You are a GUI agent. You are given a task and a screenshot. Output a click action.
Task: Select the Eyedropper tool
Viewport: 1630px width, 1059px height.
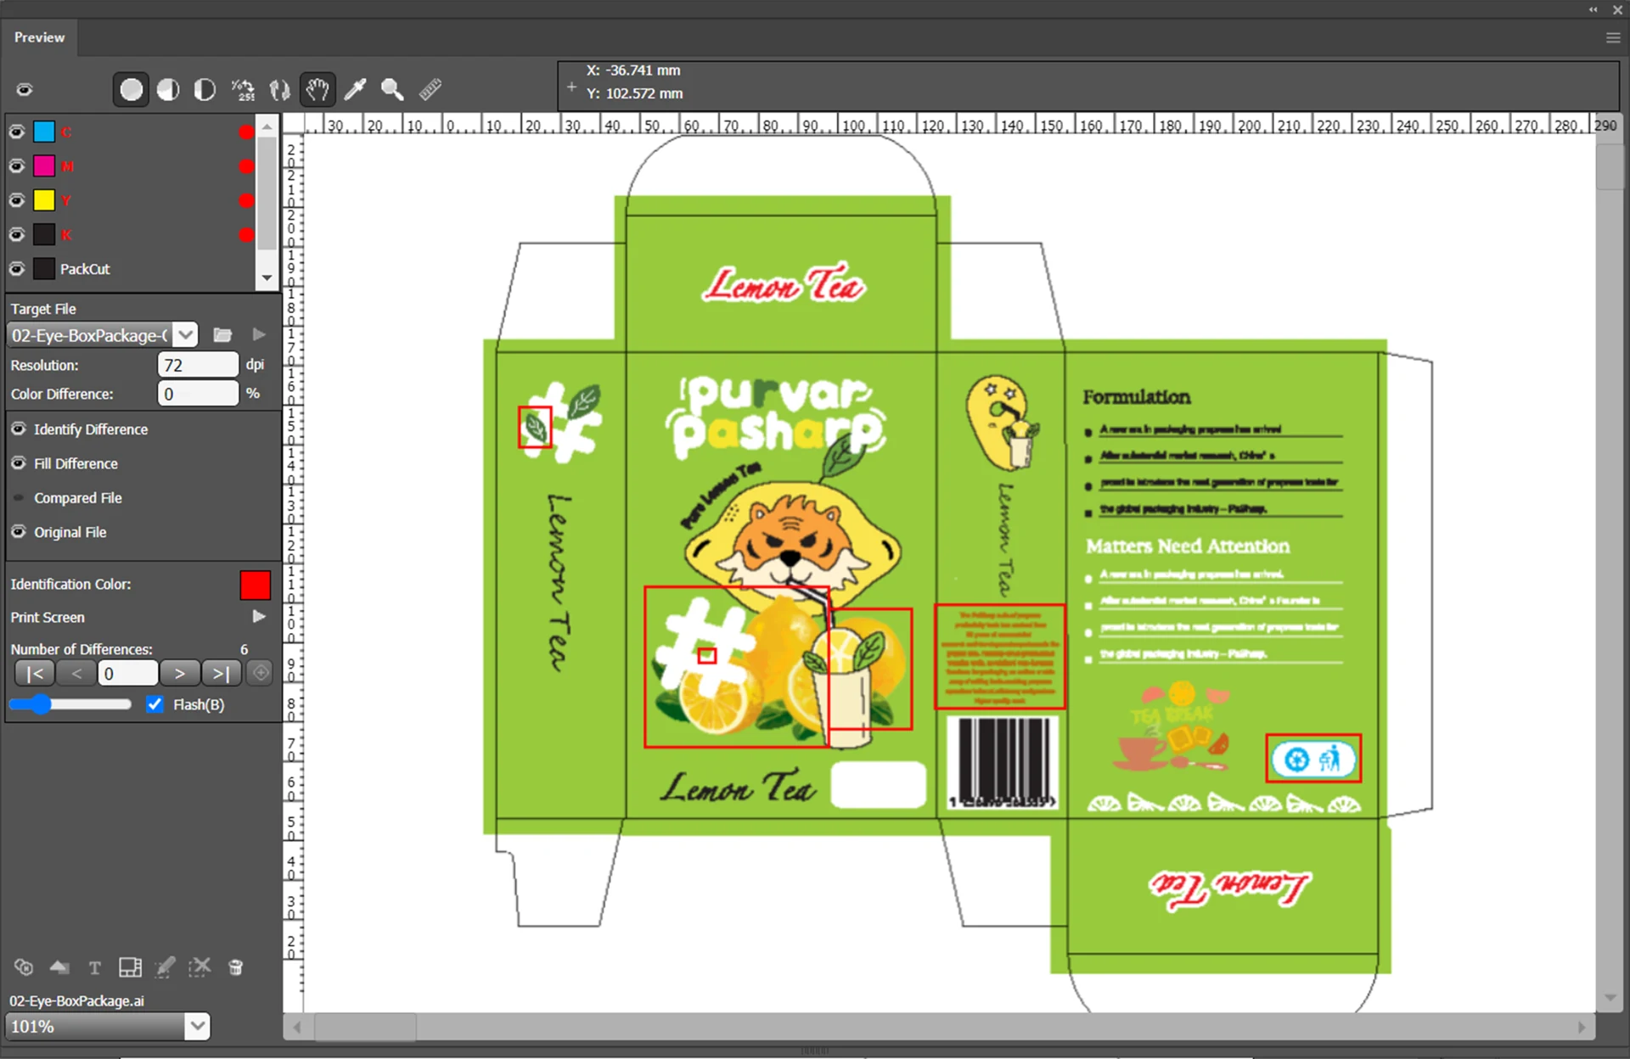click(355, 90)
